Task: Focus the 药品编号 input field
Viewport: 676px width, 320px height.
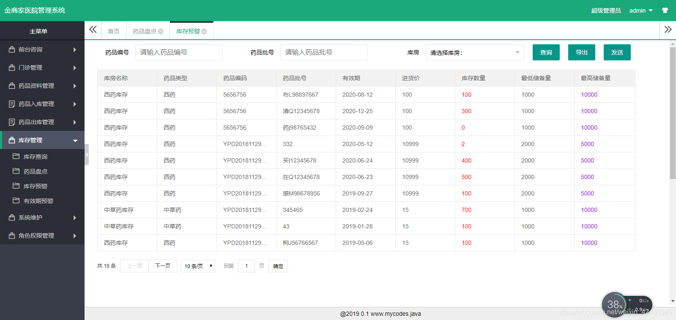Action: tap(179, 52)
